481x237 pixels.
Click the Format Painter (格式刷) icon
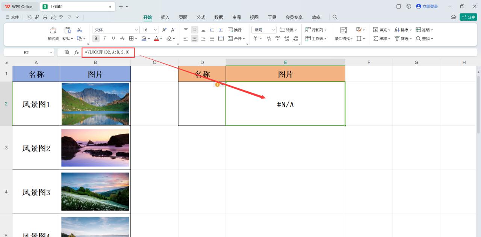(x=53, y=30)
